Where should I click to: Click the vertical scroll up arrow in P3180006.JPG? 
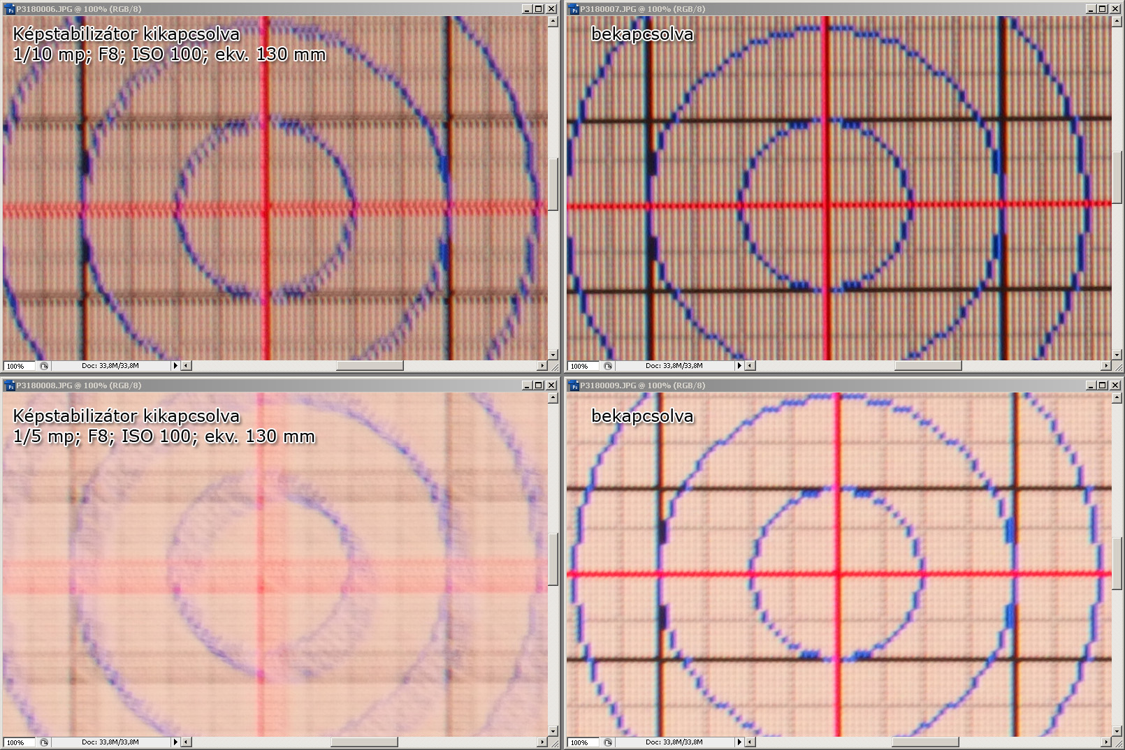pyautogui.click(x=553, y=22)
